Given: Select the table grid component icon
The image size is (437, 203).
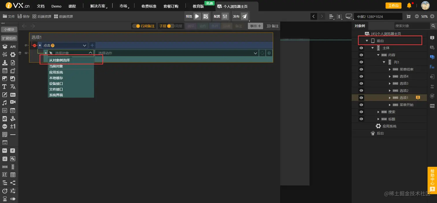Looking at the screenshot, I should click(13, 175).
